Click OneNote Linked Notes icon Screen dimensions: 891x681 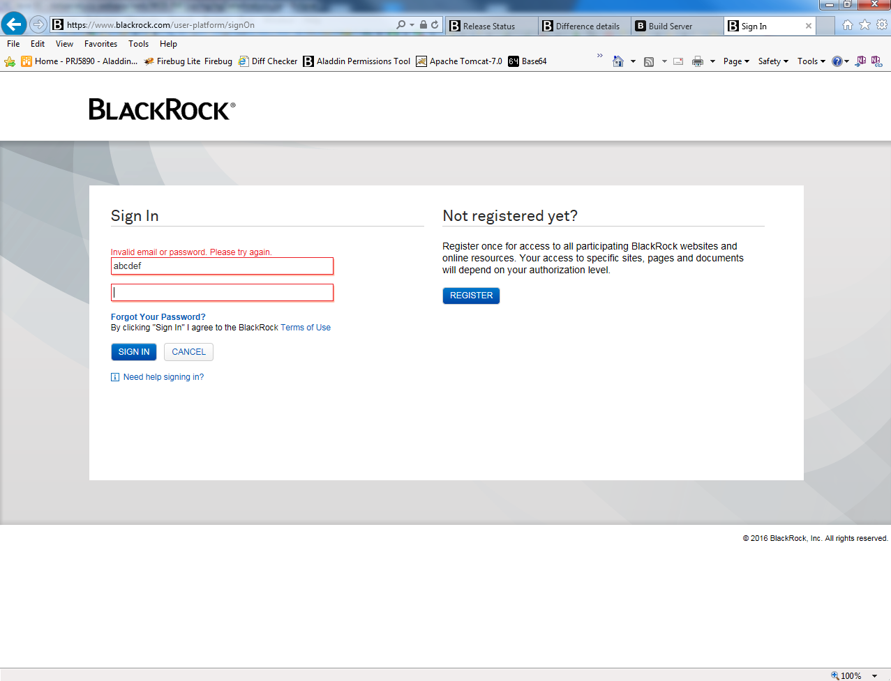tap(876, 61)
